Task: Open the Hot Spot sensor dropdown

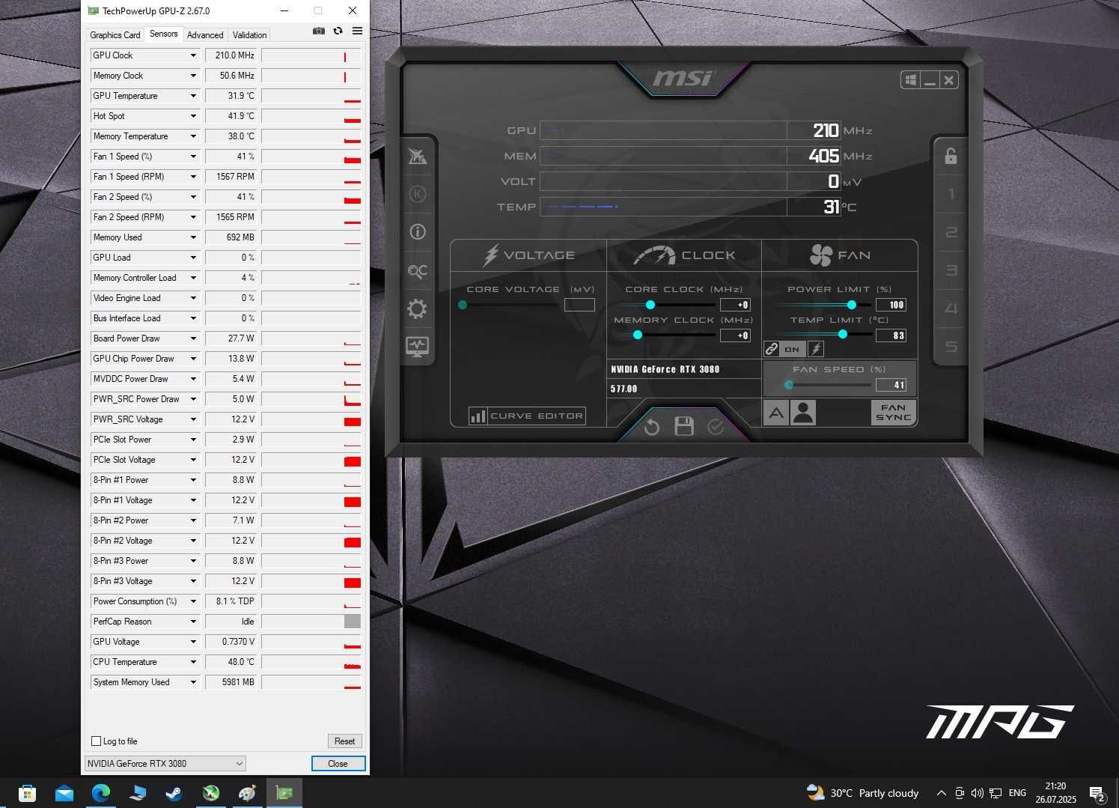Action: pyautogui.click(x=193, y=116)
